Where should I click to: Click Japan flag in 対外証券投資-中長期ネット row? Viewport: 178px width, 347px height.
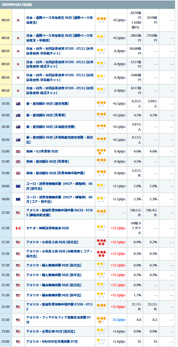pos(18,51)
